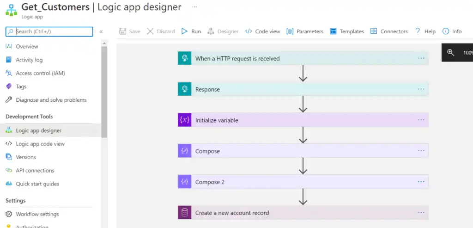Click the Versions document icon
The image size is (473, 228).
pyautogui.click(x=9, y=157)
